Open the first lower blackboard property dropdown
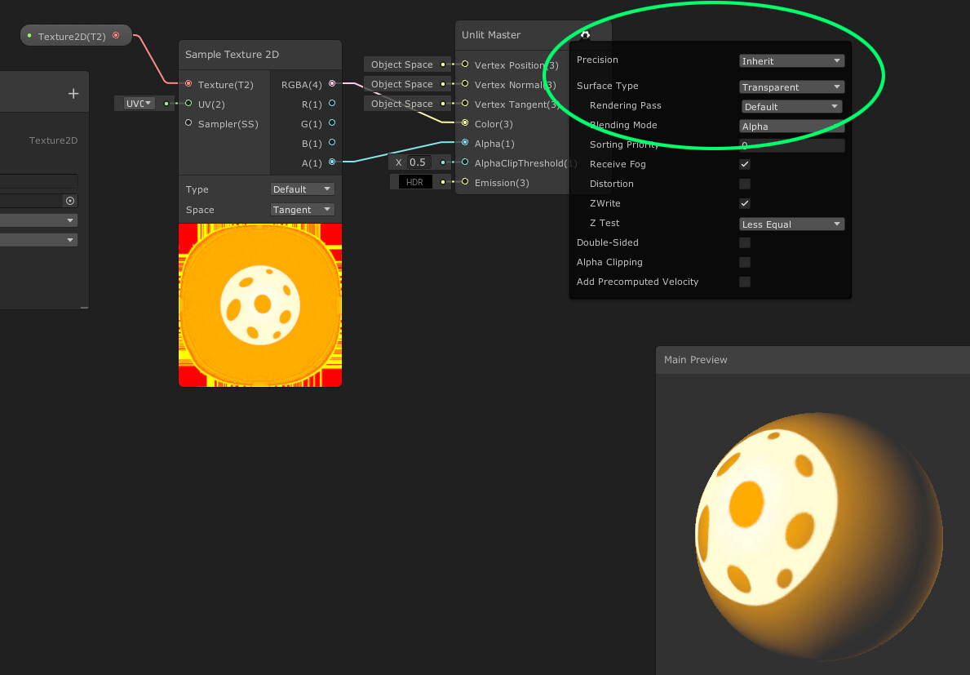This screenshot has height=675, width=970. tap(38, 220)
